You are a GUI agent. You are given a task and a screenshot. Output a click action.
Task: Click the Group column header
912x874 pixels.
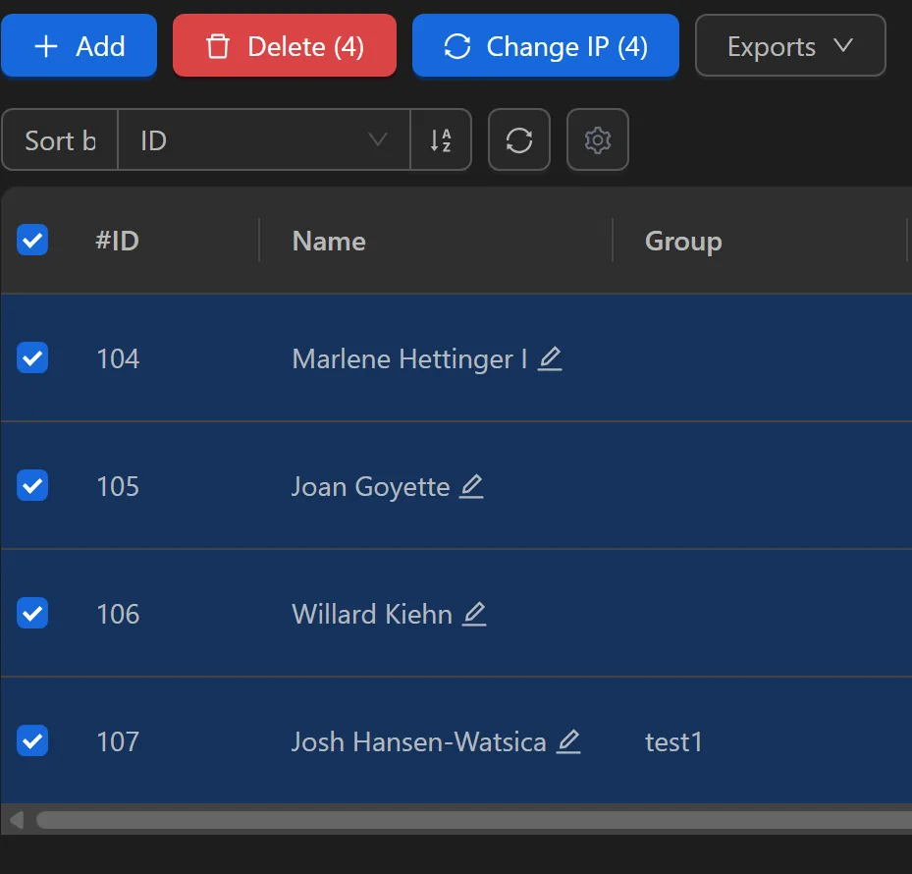coord(683,242)
